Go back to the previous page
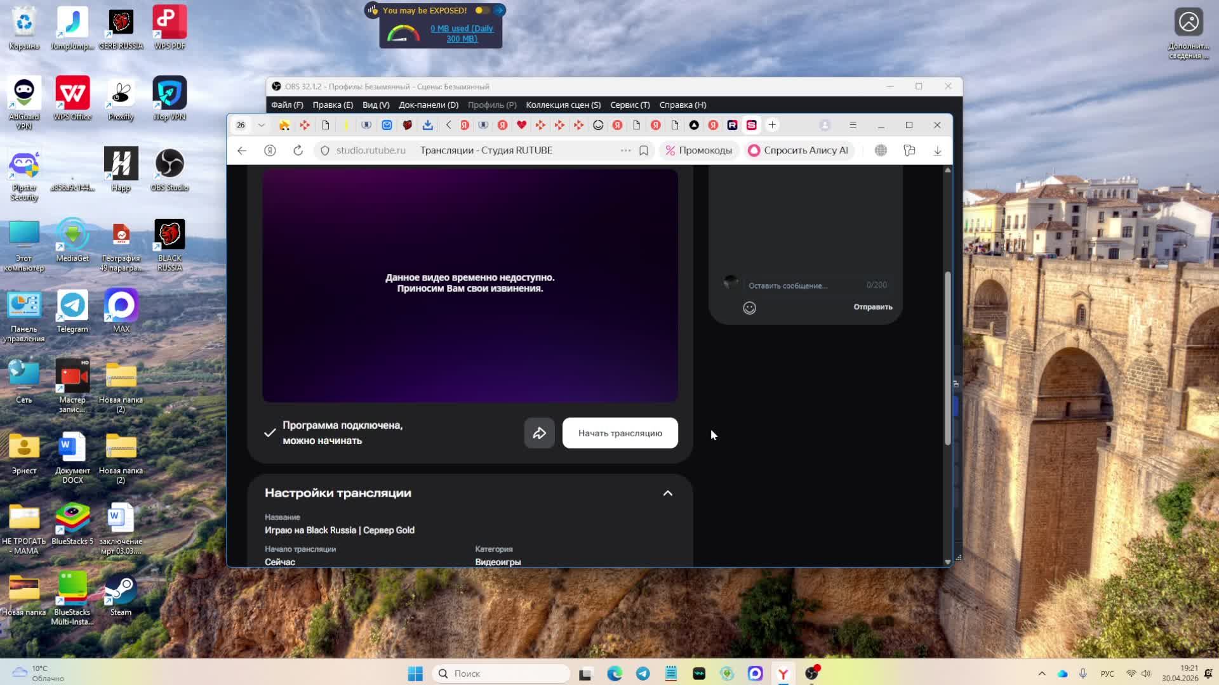 pyautogui.click(x=242, y=150)
